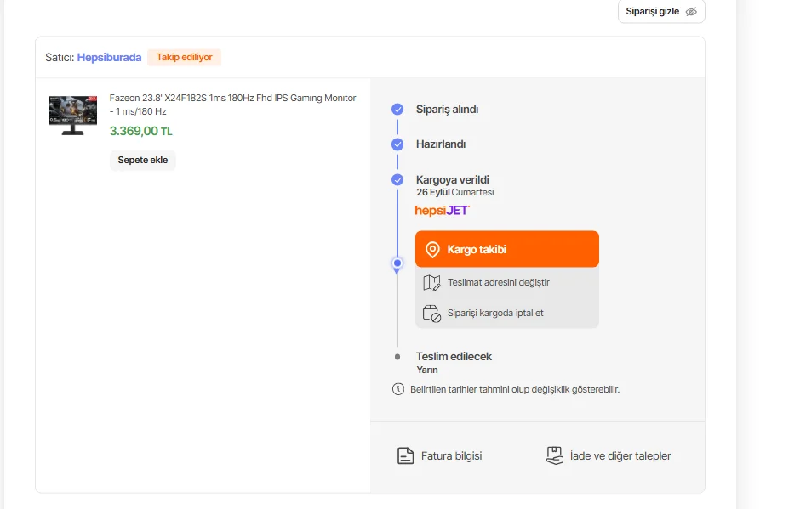
Task: Click the location pin icon in Kargo takibi
Action: pyautogui.click(x=432, y=250)
